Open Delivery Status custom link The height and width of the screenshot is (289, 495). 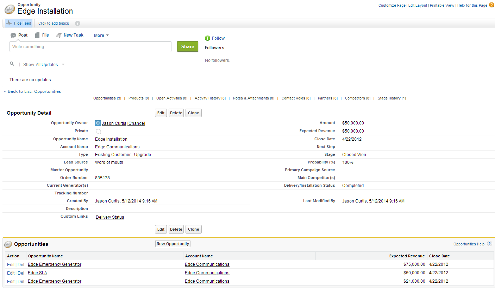click(x=110, y=217)
